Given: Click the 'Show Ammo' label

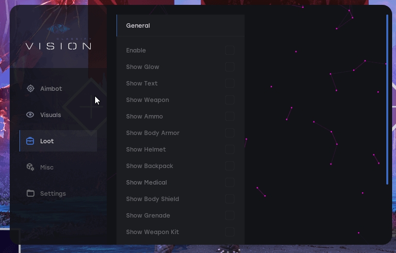Looking at the screenshot, I should point(145,116).
